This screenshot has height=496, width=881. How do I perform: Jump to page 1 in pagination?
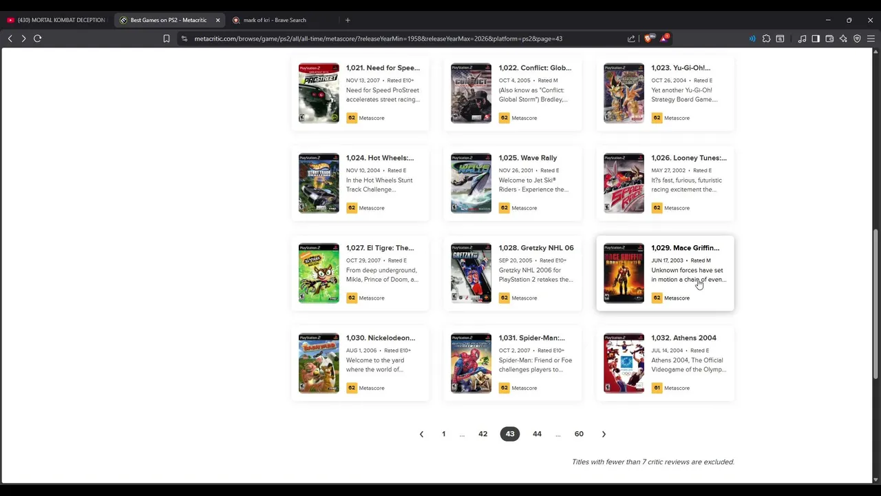(444, 434)
